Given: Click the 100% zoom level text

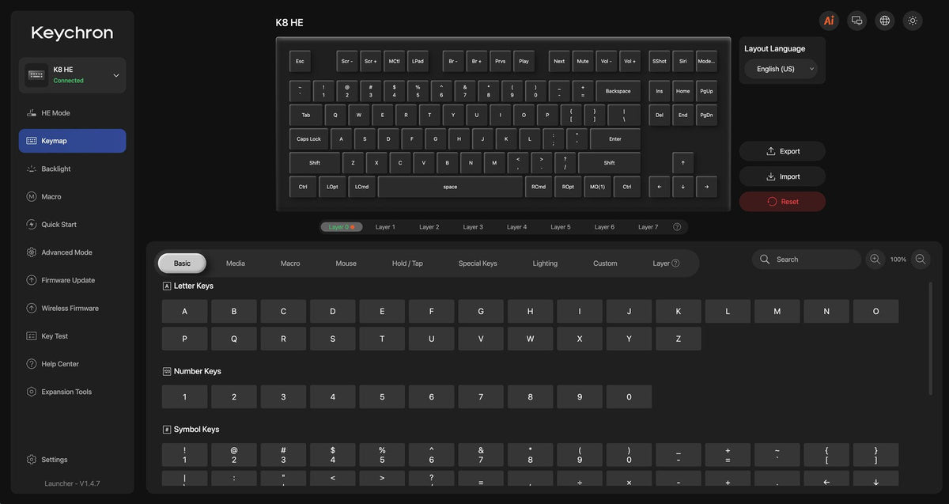Looking at the screenshot, I should [898, 260].
